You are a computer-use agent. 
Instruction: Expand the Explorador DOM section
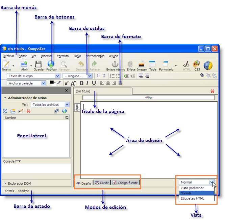(x=5, y=183)
